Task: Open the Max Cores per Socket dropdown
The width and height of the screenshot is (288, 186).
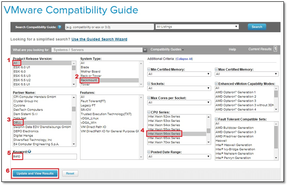Action: click(179, 102)
